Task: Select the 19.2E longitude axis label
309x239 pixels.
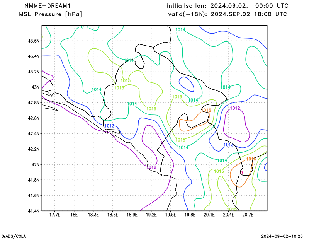Action: [x=151, y=215]
